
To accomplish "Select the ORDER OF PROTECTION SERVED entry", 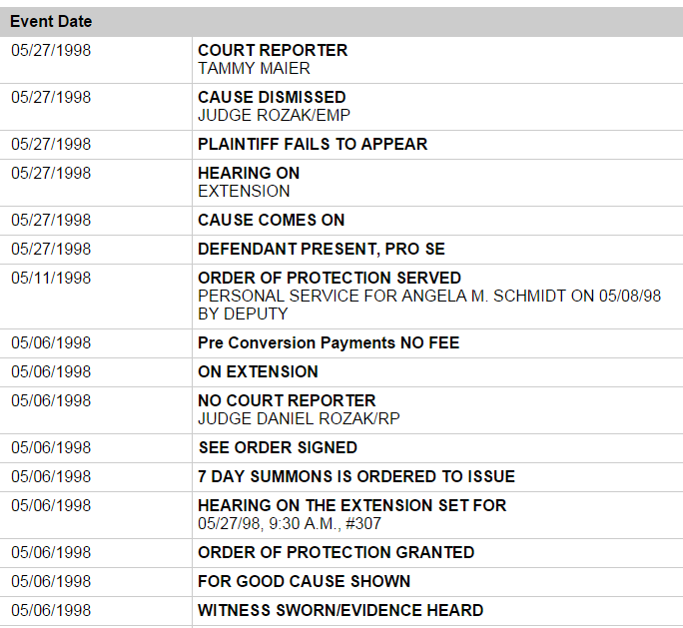I will 330,278.
